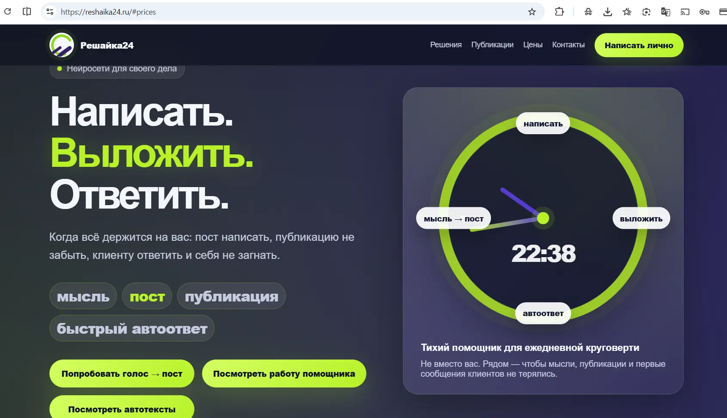Open the Публикации menu item
727x418 pixels.
(x=492, y=45)
